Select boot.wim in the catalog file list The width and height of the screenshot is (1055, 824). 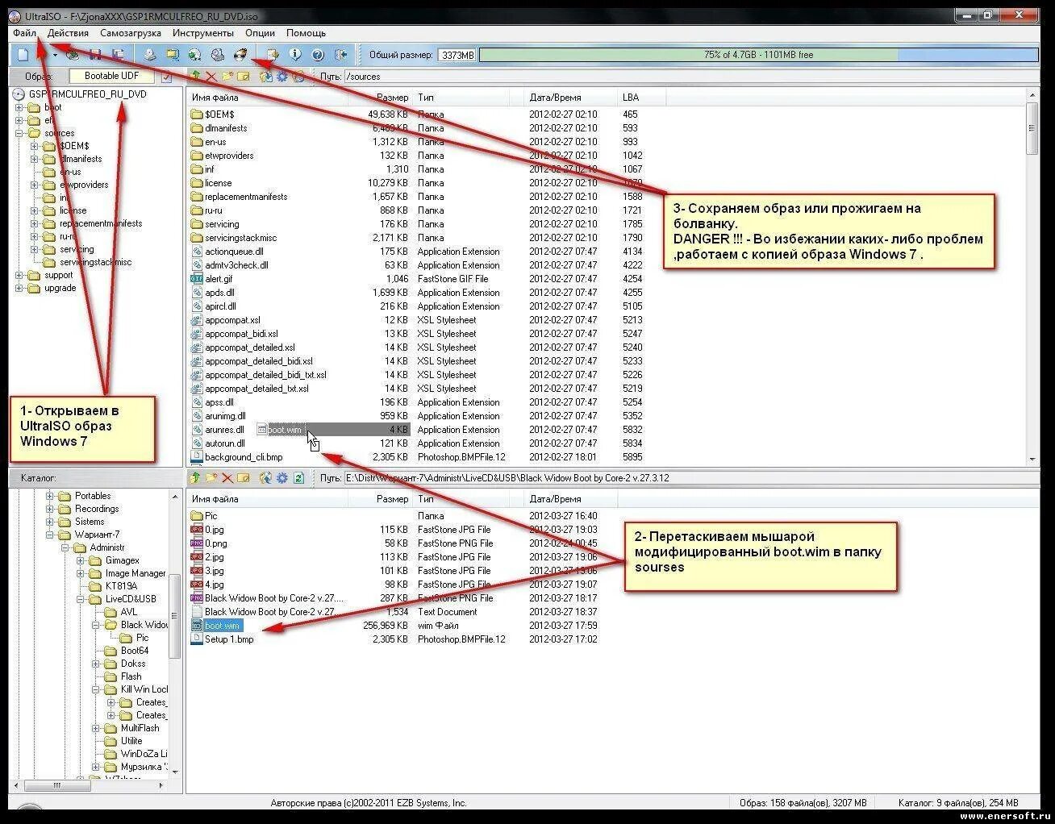[222, 626]
